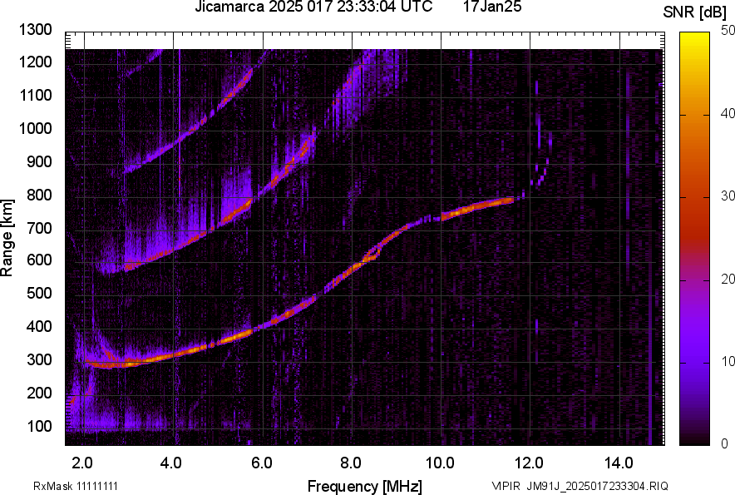The height and width of the screenshot is (495, 735).
Task: Click the colorbar tick label '0'
Action: click(725, 443)
